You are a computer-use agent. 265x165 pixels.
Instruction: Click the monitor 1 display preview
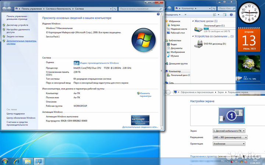click(x=232, y=115)
